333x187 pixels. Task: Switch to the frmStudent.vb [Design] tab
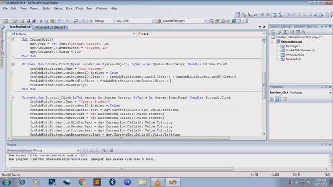pyautogui.click(x=50, y=27)
